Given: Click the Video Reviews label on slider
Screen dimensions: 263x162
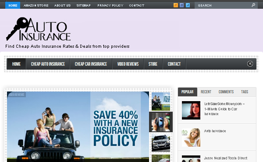Looking at the screenshot, I should click(17, 95).
